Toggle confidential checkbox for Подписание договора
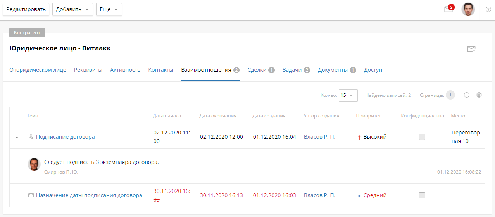The width and height of the screenshot is (495, 217). (422, 137)
